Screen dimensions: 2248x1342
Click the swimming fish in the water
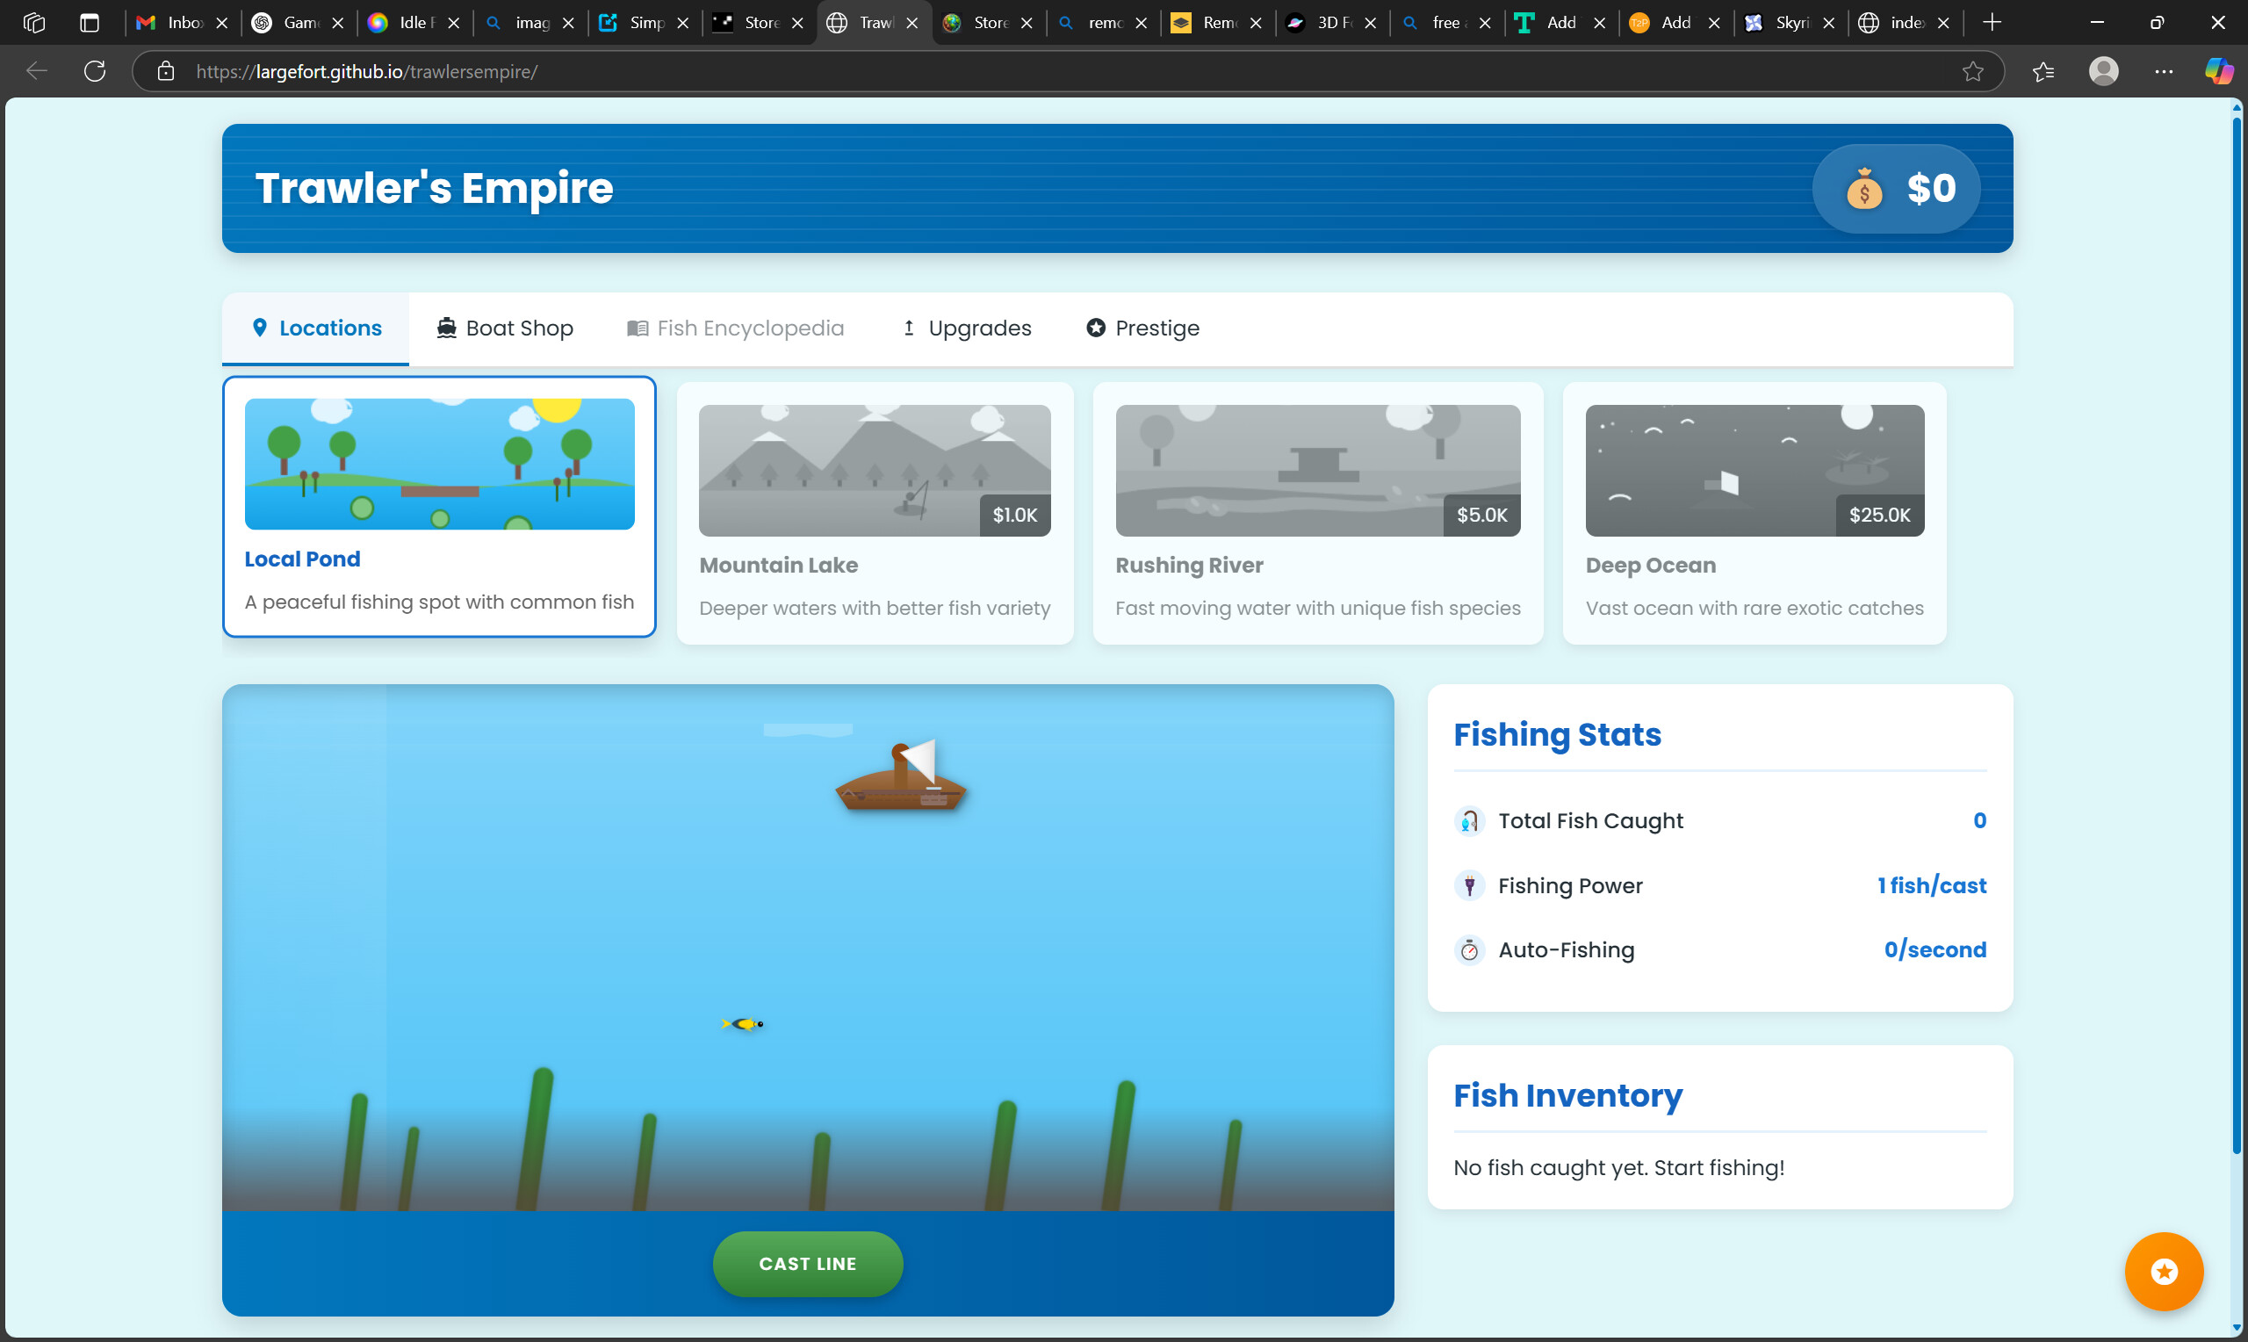(742, 1024)
